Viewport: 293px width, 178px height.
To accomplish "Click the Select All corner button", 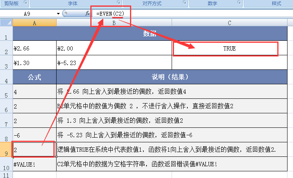I will coord(6,23).
